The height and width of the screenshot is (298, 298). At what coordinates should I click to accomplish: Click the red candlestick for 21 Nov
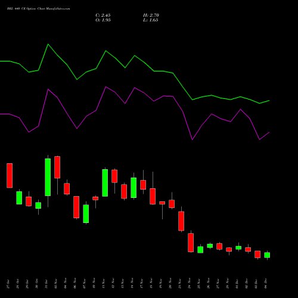click(x=181, y=221)
